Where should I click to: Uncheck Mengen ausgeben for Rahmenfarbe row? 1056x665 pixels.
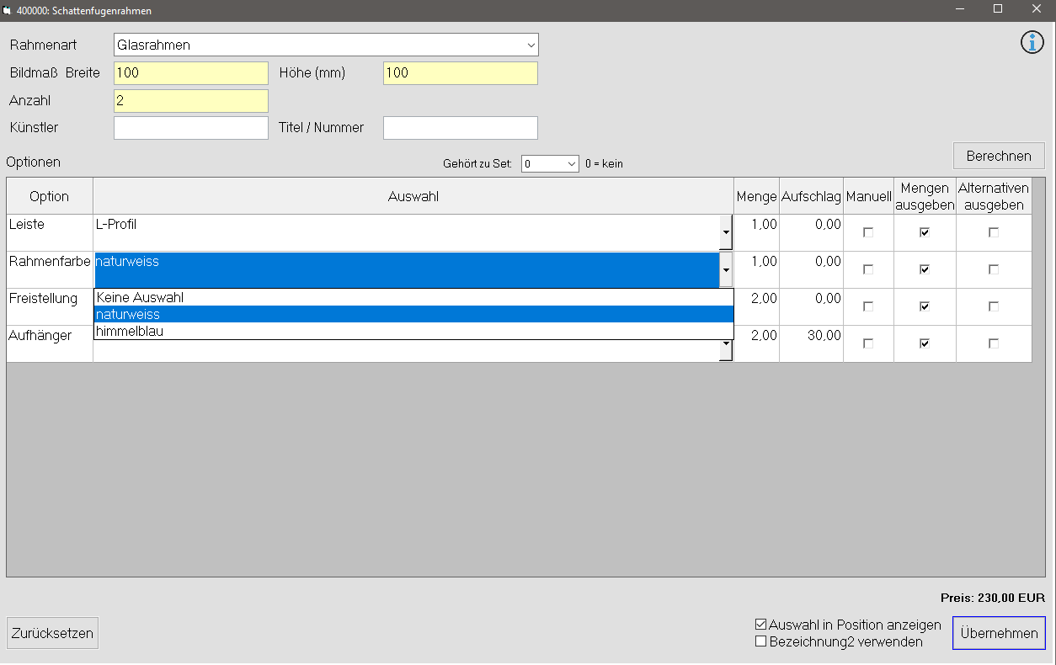(925, 269)
